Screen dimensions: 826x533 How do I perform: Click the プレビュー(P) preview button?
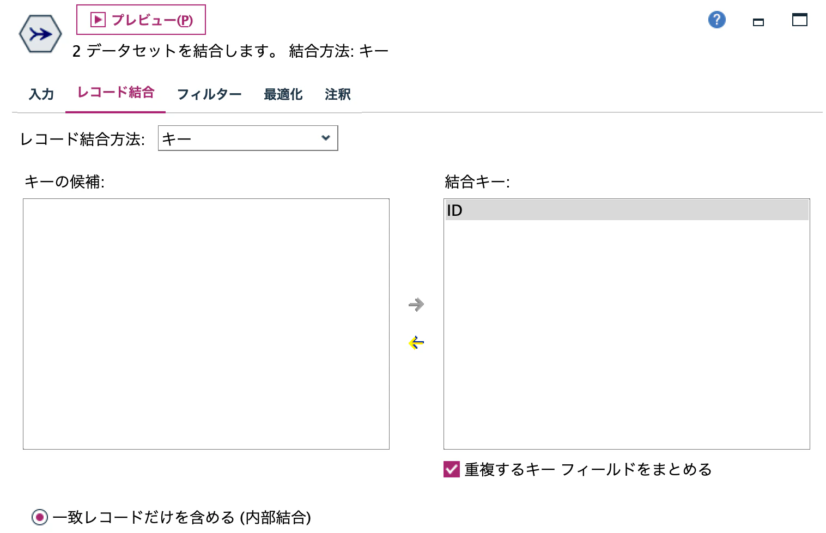tap(141, 20)
